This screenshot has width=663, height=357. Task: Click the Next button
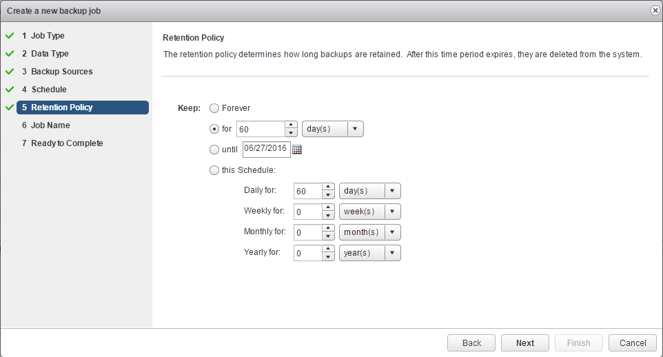[x=524, y=343]
